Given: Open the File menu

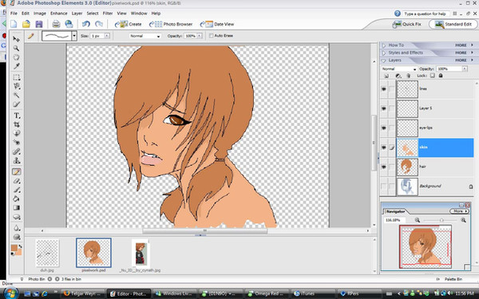Looking at the screenshot, I should (x=14, y=14).
